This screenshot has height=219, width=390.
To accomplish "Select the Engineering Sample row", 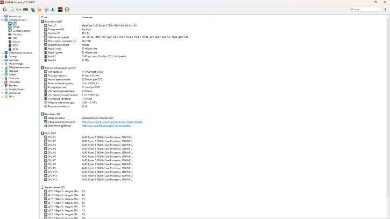I will tap(67, 45).
